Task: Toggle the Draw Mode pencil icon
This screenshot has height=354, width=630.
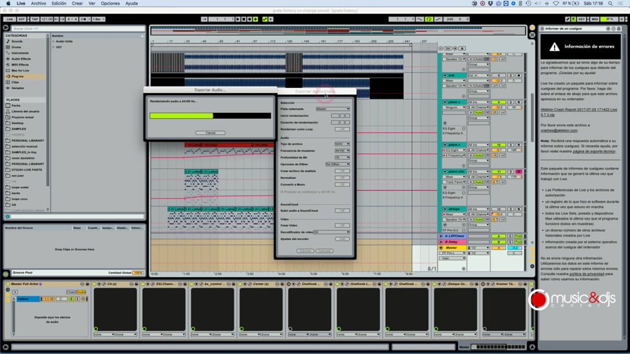Action: (x=567, y=19)
